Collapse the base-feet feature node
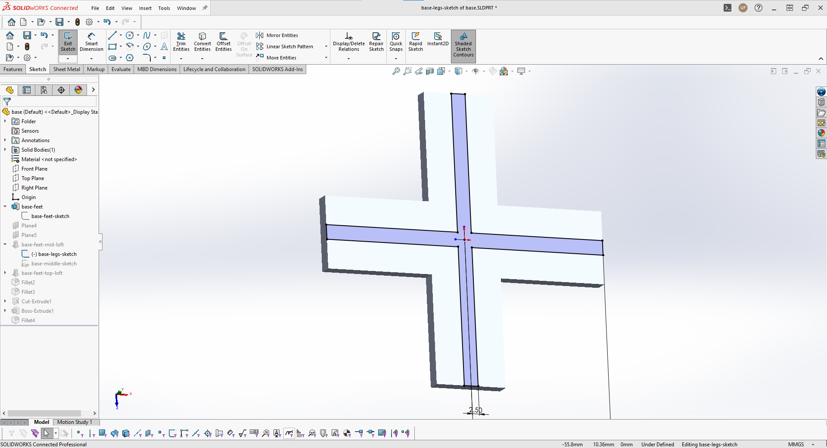827x448 pixels. (5, 207)
